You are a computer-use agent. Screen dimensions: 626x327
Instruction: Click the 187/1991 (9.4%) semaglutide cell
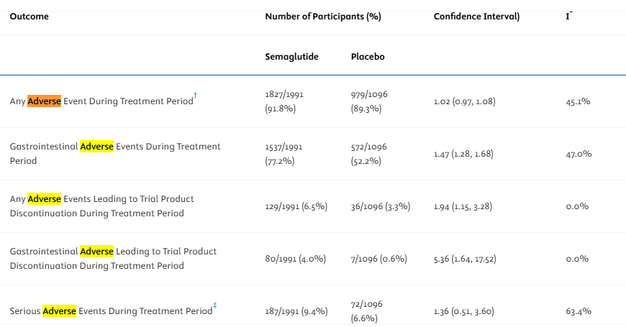click(x=296, y=311)
